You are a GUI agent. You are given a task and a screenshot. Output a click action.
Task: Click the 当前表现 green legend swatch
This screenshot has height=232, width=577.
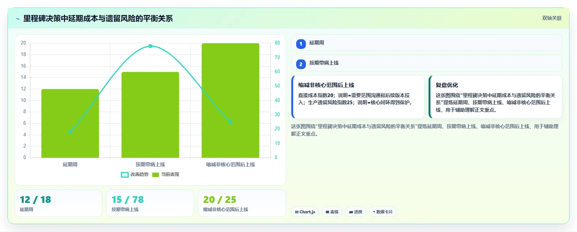tap(156, 174)
